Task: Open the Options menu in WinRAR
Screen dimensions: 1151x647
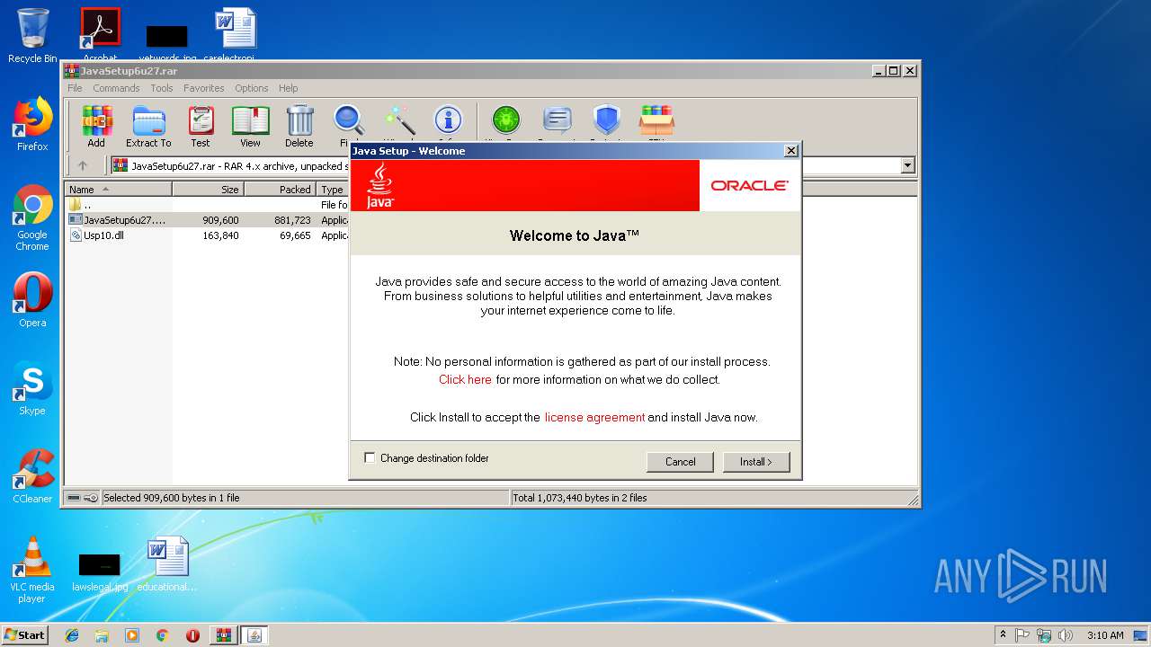Action: coord(252,88)
